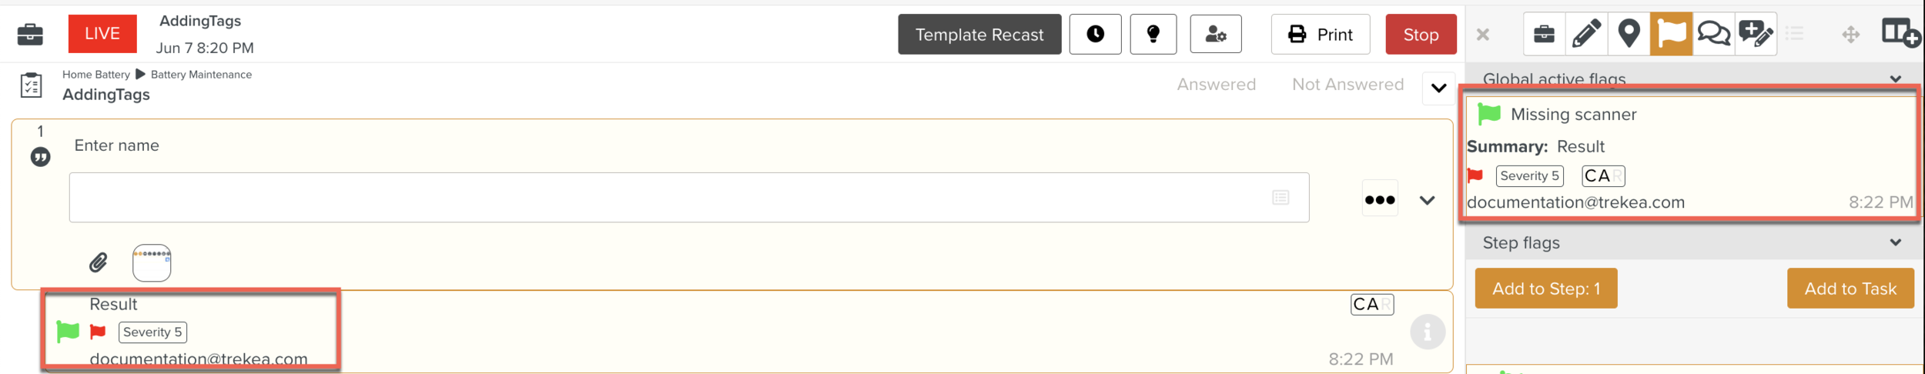Click the add comment with pencil icon
Screen dimensions: 1925x374
[x=1756, y=35]
